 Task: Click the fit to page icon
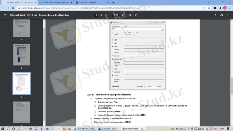click(x=130, y=15)
